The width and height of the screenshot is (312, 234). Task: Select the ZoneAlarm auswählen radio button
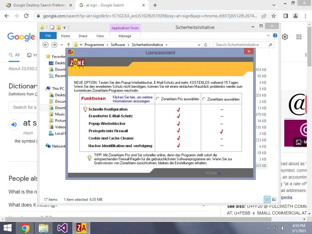[x=204, y=99]
